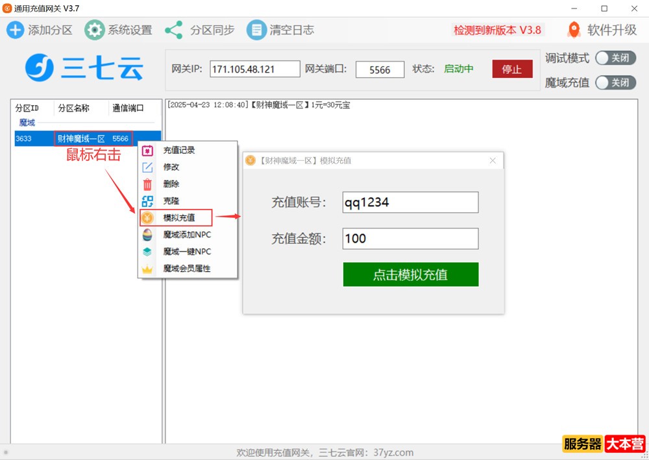This screenshot has height=460, width=649.
Task: Open 系统设置 gear icon
Action: point(95,30)
